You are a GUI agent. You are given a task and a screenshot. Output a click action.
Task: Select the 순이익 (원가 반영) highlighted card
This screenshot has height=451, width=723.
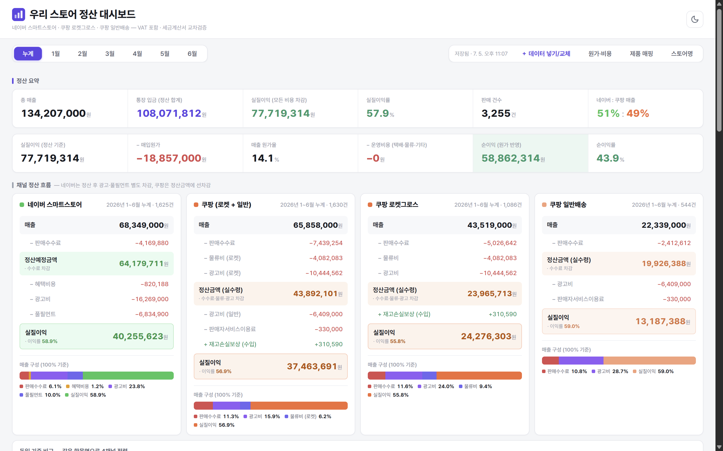point(531,153)
